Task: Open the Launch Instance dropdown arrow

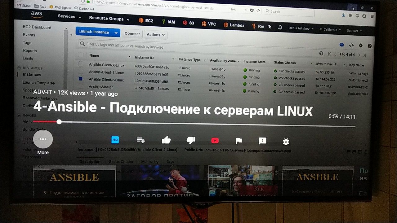Action: coord(116,33)
